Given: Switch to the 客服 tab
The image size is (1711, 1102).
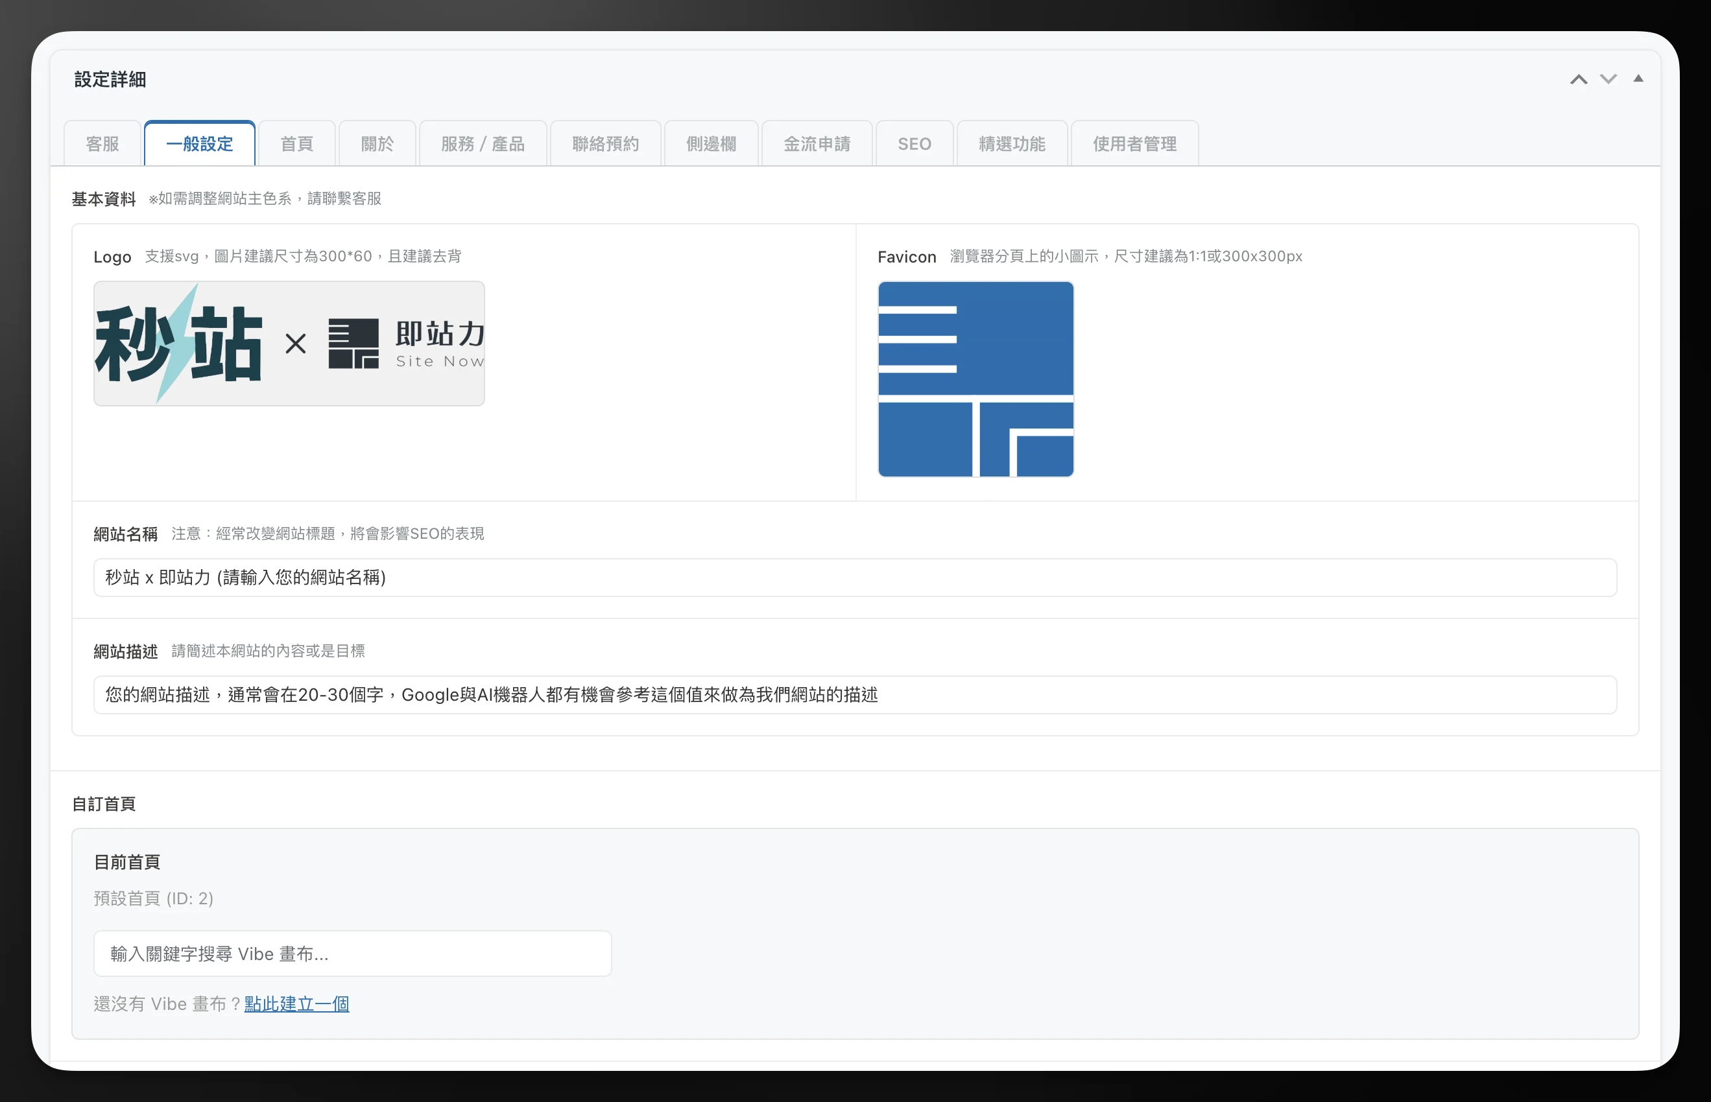Looking at the screenshot, I should [102, 144].
